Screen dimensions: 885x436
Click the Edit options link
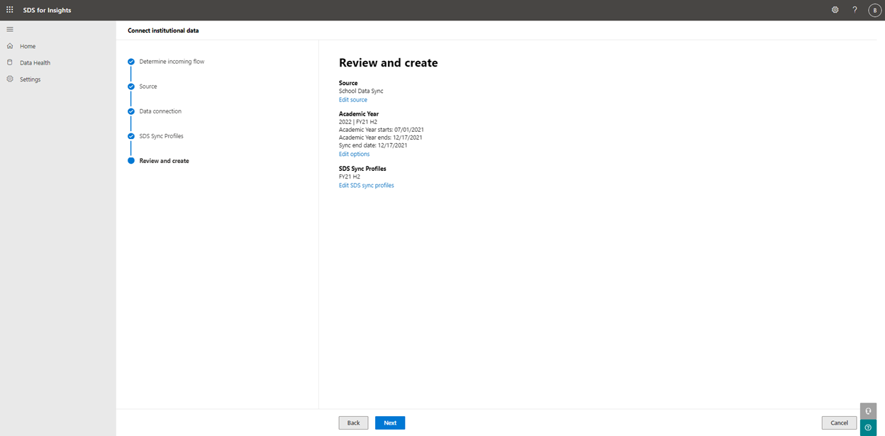354,154
